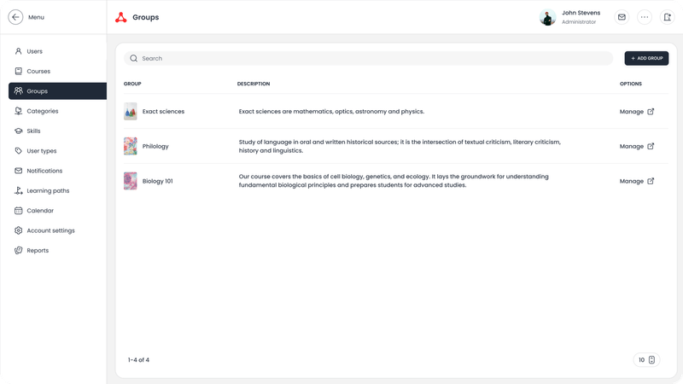The width and height of the screenshot is (683, 384).
Task: Click the back arrow Menu icon
Action: 15,17
